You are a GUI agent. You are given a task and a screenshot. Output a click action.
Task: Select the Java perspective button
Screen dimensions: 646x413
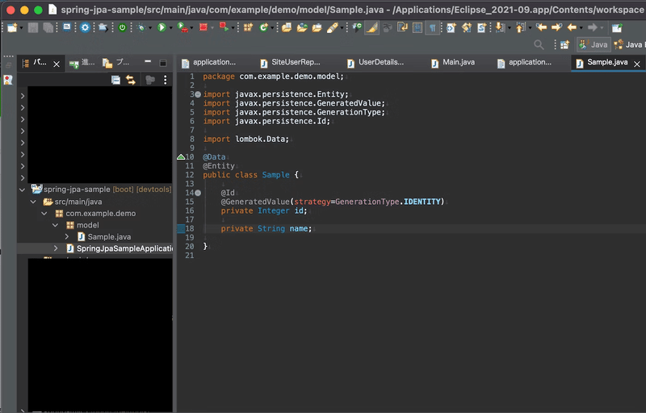[x=593, y=45]
